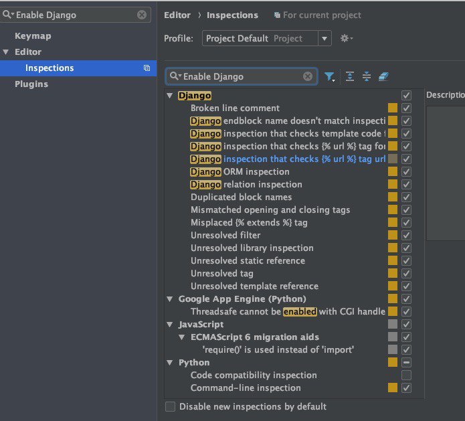Select Unresolved static reference row

[248, 261]
